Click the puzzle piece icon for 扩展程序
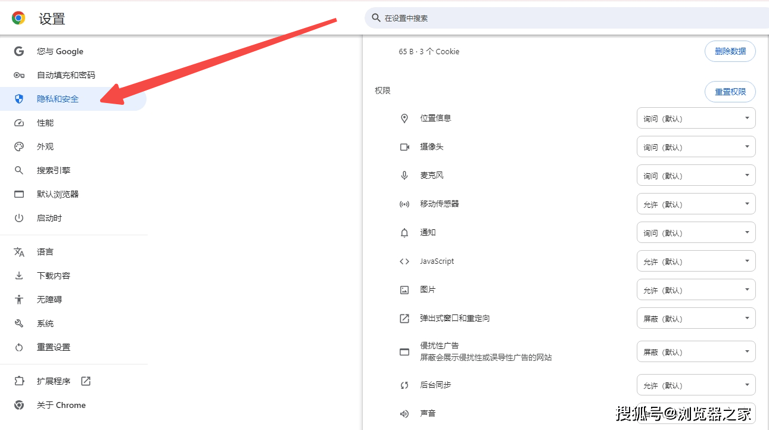769x430 pixels. [x=19, y=381]
